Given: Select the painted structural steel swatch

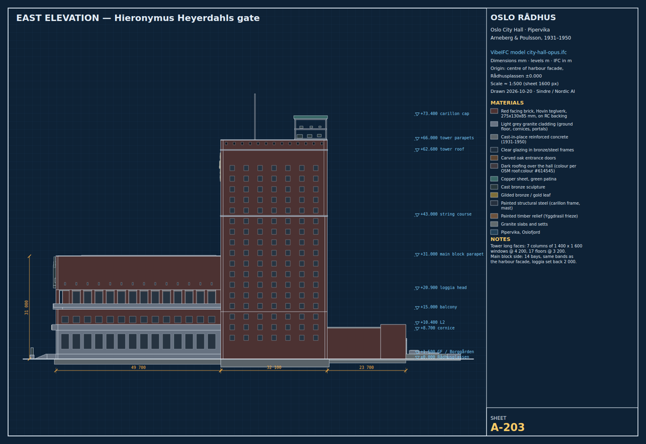Looking at the screenshot, I should tap(494, 203).
